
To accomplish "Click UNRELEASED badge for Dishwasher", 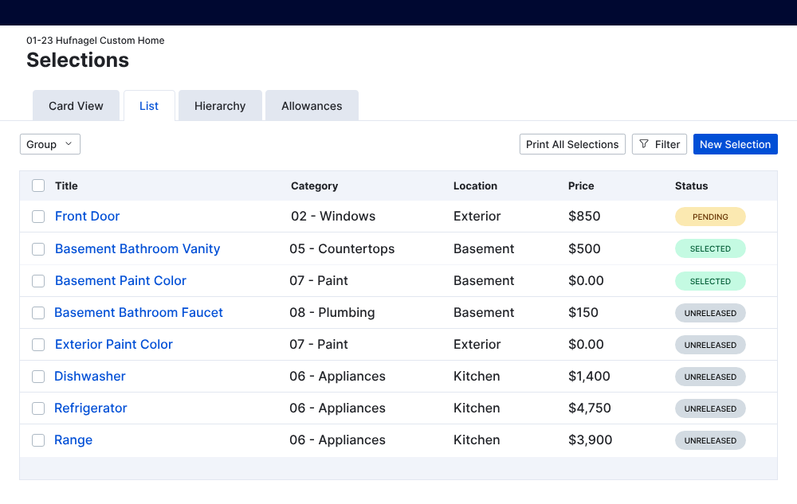I will [710, 377].
